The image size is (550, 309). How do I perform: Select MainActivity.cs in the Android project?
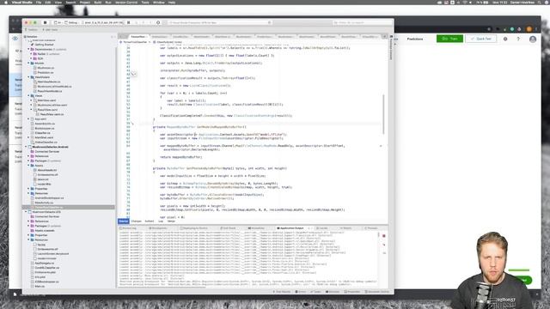pyautogui.click(x=44, y=203)
